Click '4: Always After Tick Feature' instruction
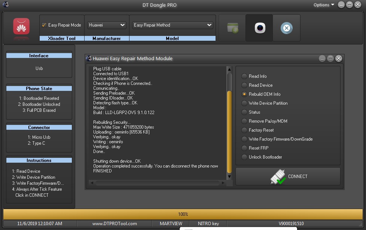 click(x=37, y=189)
